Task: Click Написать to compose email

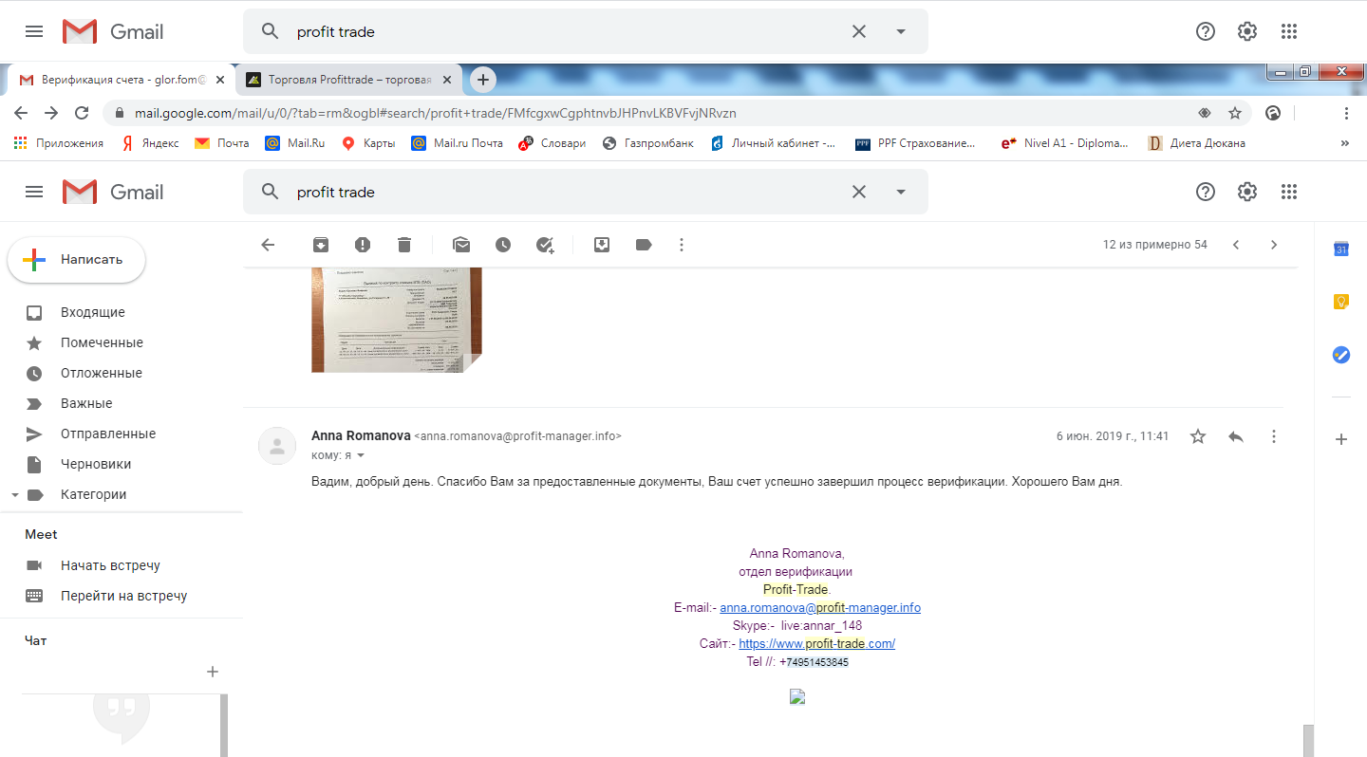Action: pyautogui.click(x=77, y=259)
